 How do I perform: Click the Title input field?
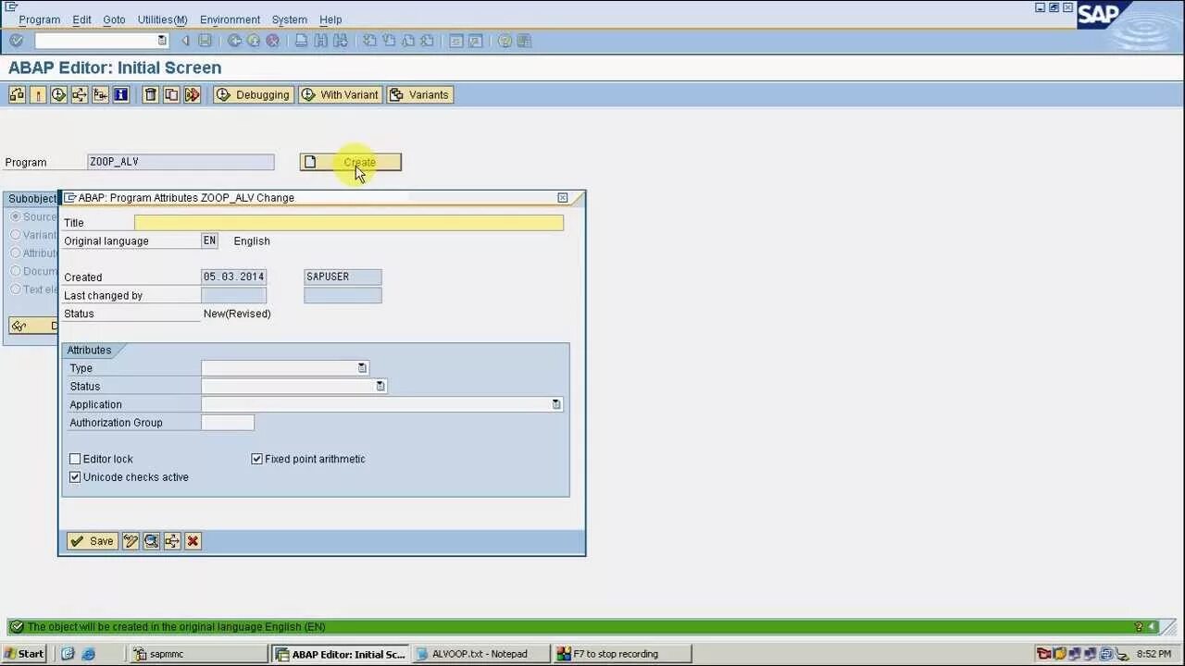[x=349, y=223]
